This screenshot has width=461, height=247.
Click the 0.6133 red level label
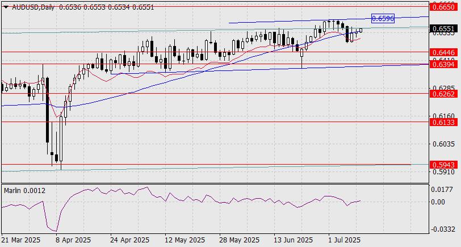point(444,122)
